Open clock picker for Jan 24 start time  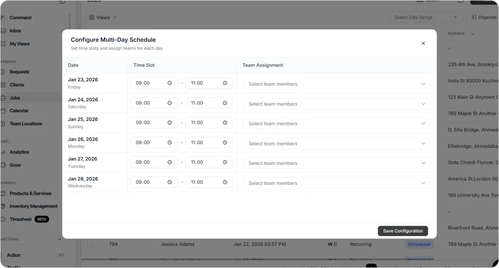click(x=170, y=103)
